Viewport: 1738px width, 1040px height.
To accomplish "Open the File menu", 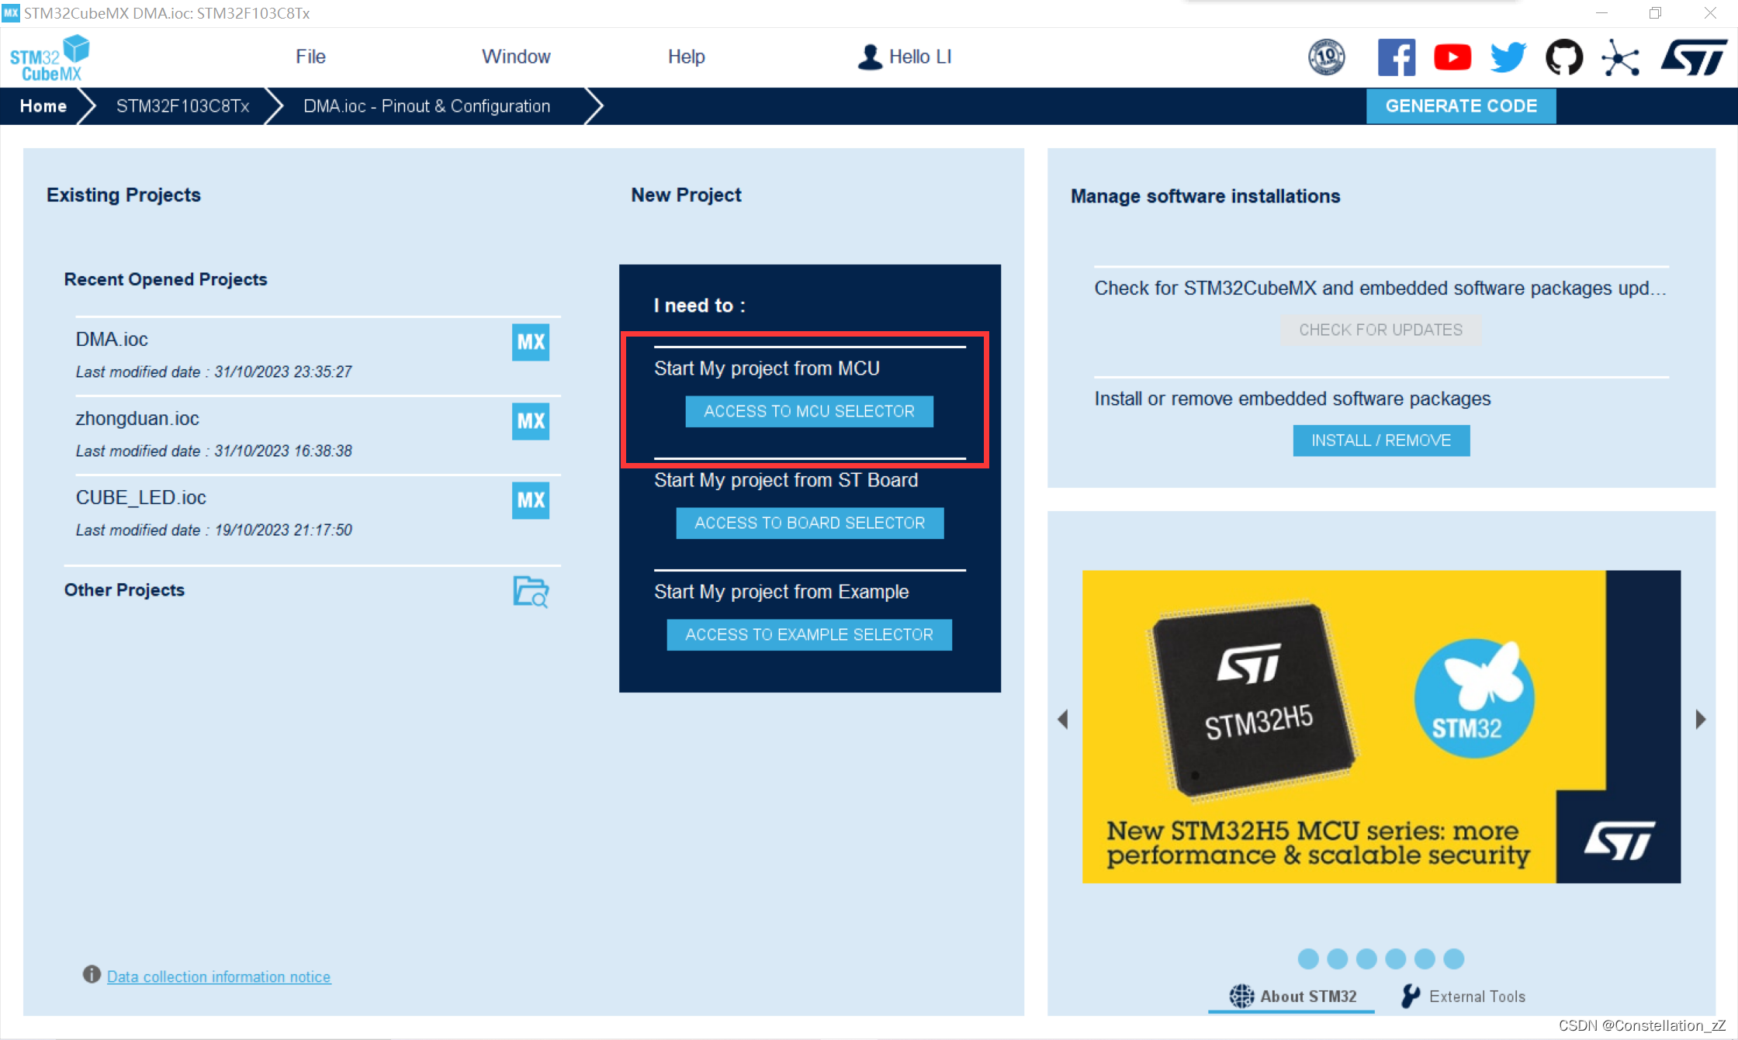I will coord(310,57).
